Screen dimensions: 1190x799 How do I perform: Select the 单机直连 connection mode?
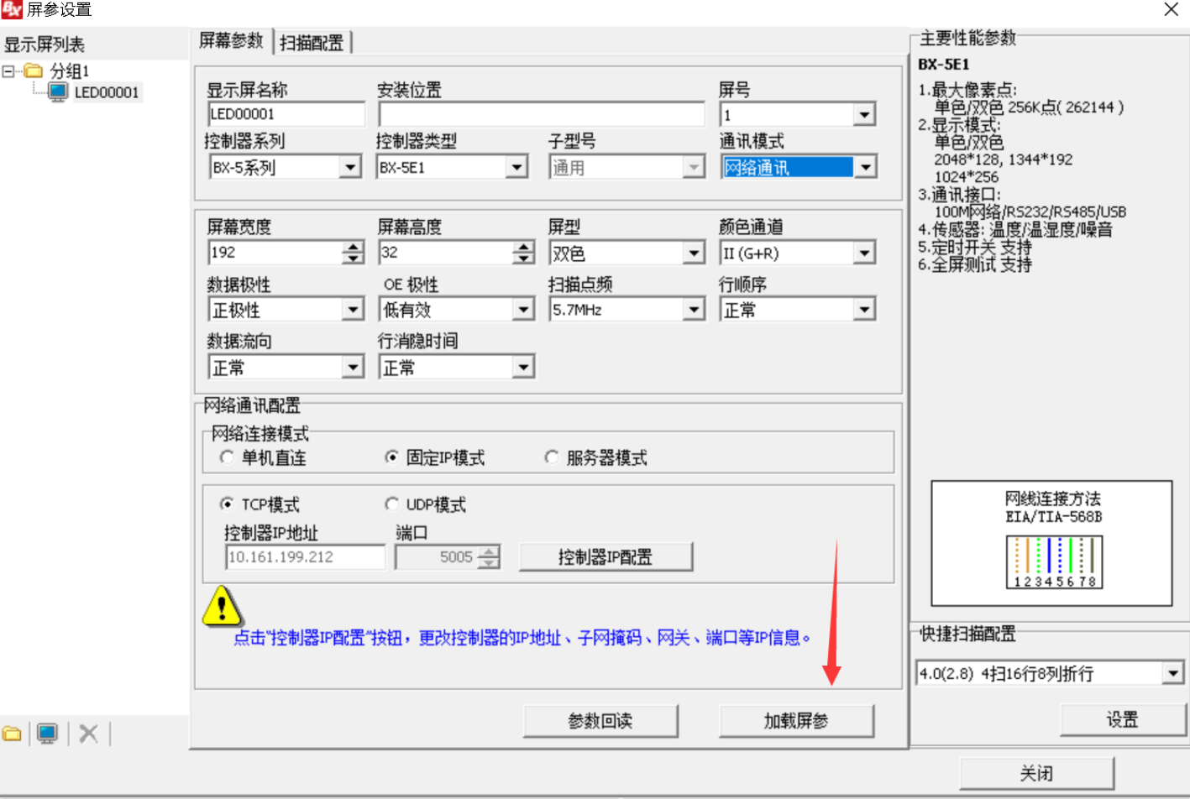[x=227, y=457]
